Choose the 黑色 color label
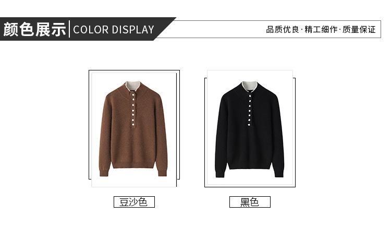 250,202
